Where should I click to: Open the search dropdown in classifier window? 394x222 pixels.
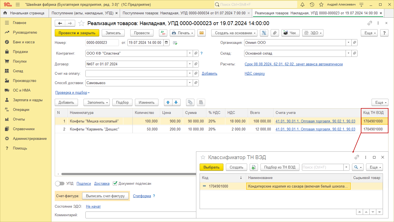click(358, 167)
